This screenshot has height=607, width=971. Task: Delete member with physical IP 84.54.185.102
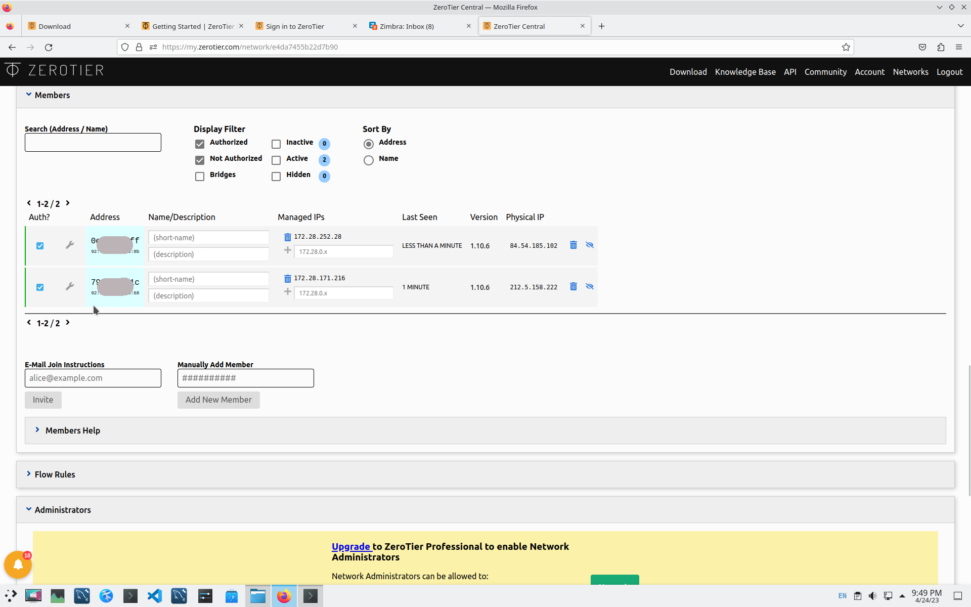pos(573,245)
